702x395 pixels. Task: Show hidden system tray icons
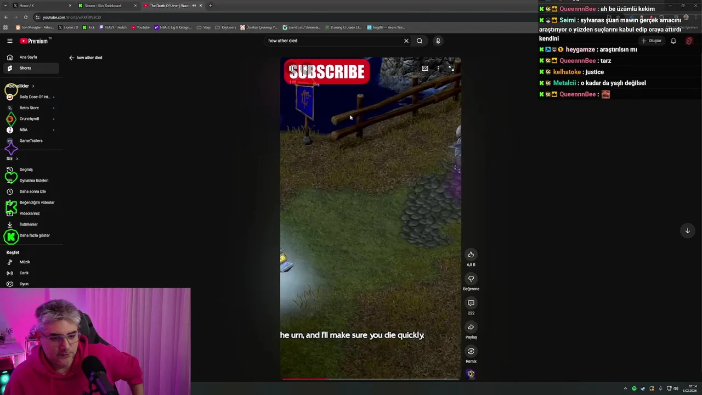click(x=625, y=388)
